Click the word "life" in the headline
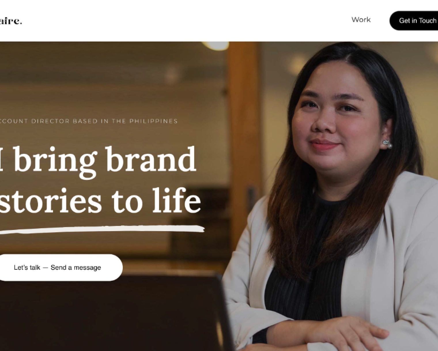The height and width of the screenshot is (351, 438). pos(176,200)
